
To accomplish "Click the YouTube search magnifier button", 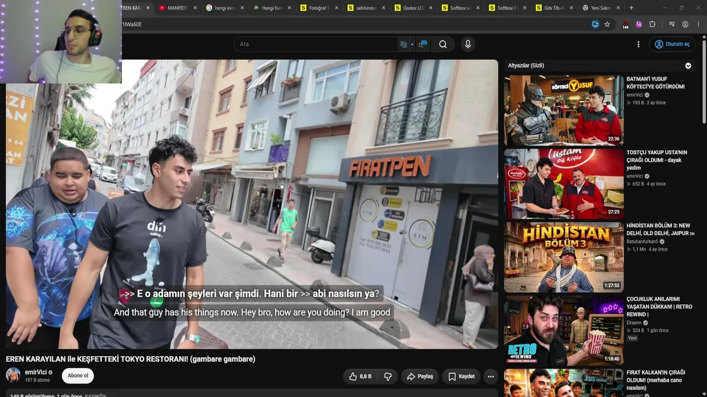I will pos(443,44).
